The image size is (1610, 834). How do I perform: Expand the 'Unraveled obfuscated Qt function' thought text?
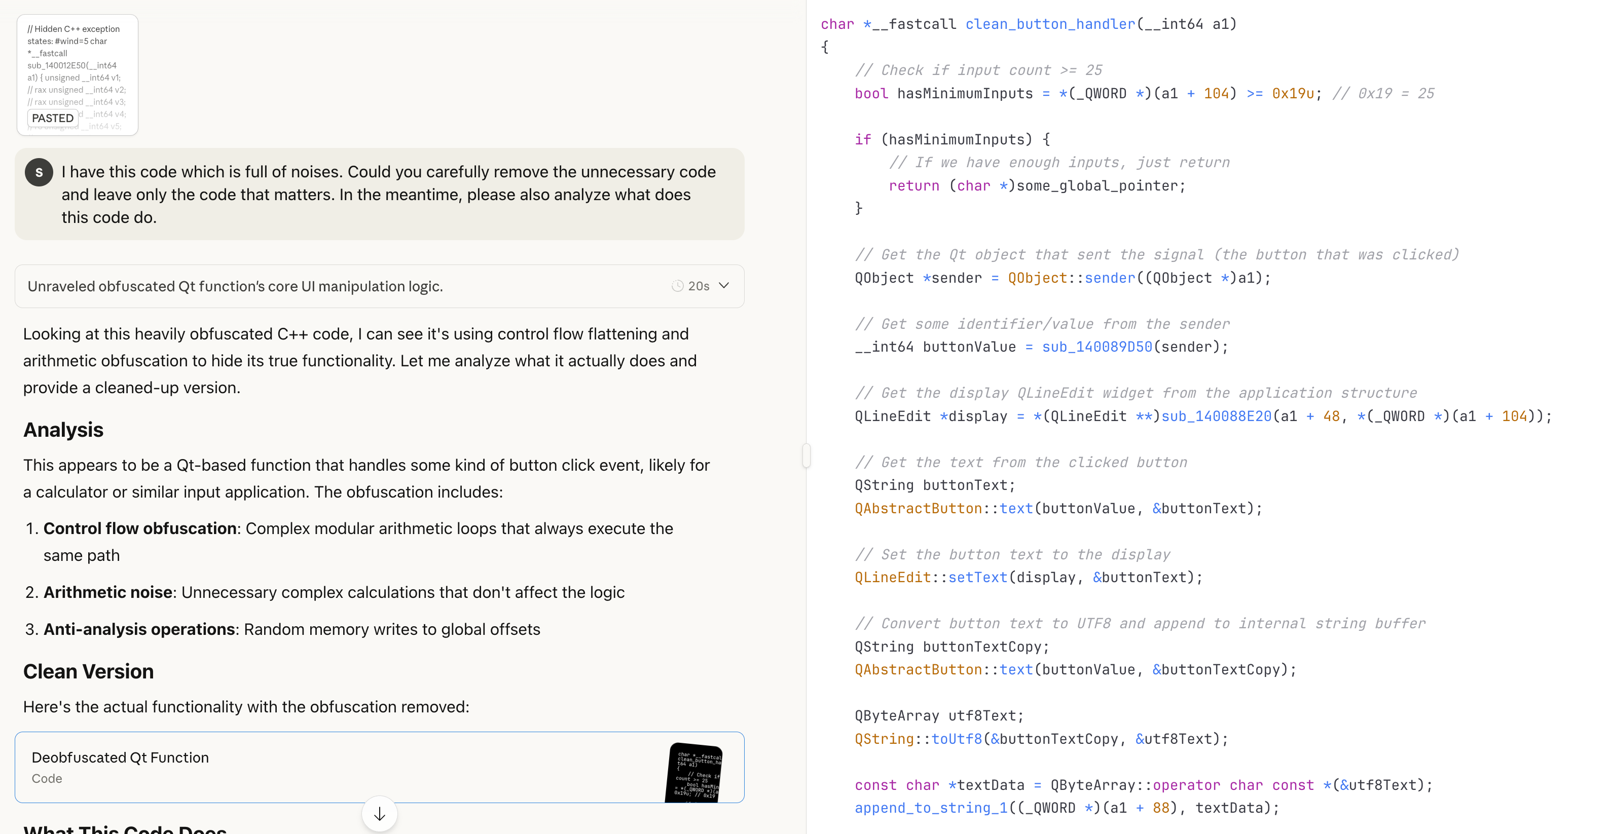click(x=235, y=286)
